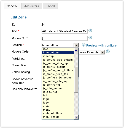
Task: Click the Title text input field
Action: click(64, 31)
